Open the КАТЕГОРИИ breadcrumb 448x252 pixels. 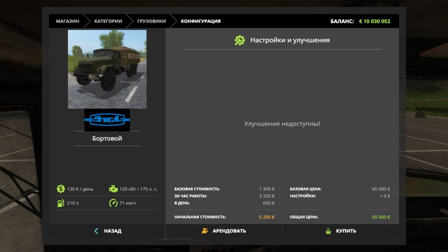pyautogui.click(x=108, y=21)
